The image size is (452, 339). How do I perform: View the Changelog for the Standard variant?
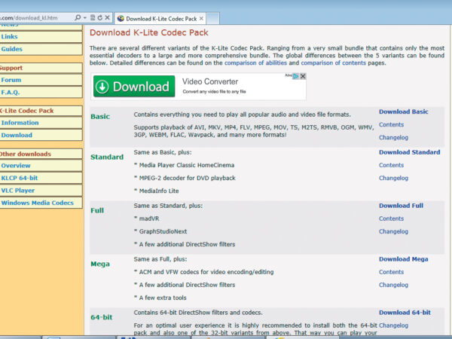tap(393, 178)
